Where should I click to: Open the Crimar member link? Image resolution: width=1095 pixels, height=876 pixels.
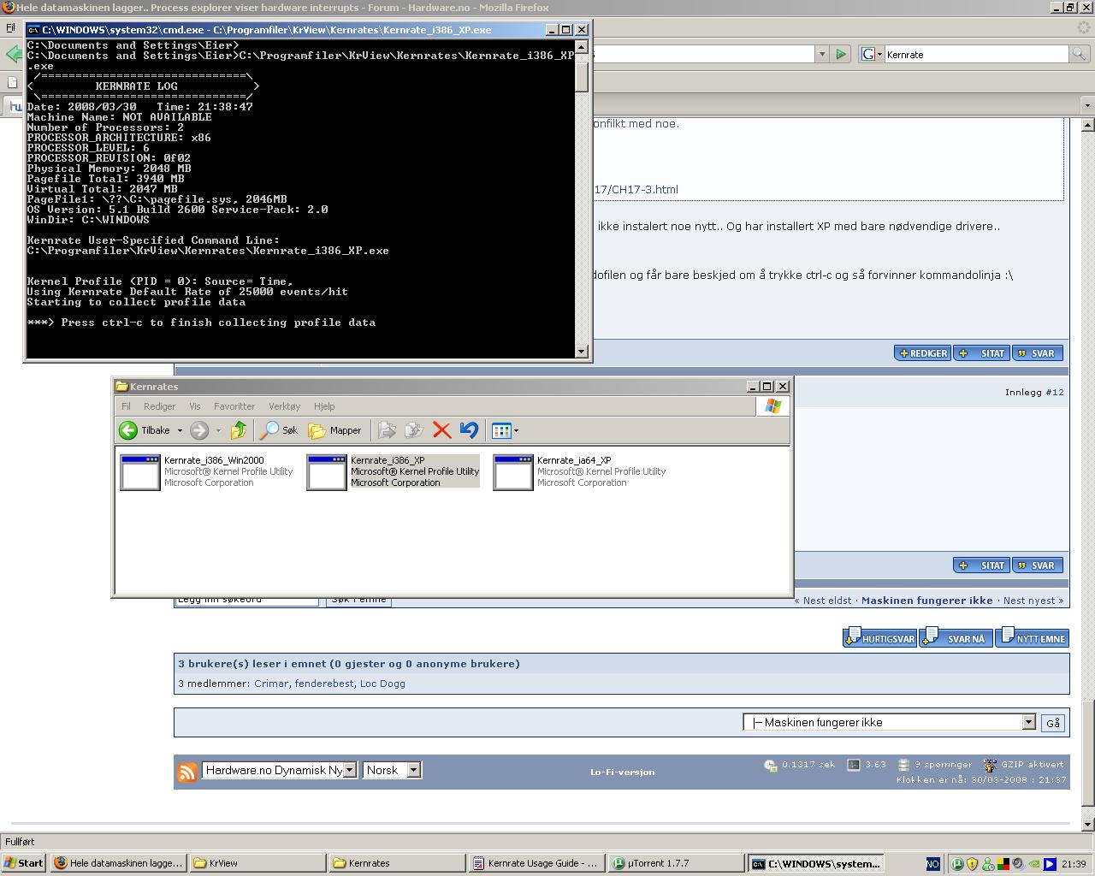click(x=271, y=684)
